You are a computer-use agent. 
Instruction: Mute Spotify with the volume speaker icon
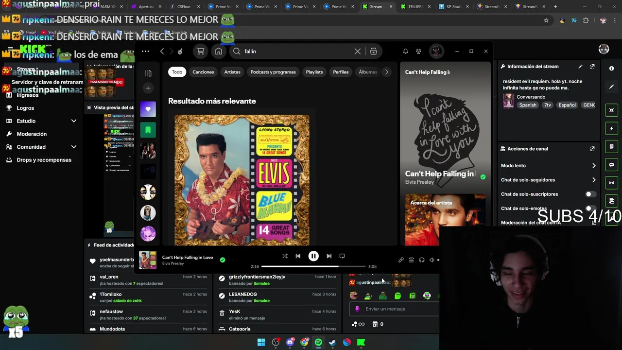[432, 260]
